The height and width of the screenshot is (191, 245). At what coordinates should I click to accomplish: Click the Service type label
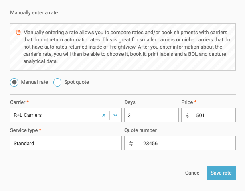pos(24,130)
